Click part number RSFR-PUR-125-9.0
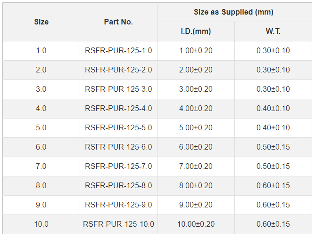This screenshot has width=315, height=238. pyautogui.click(x=118, y=205)
